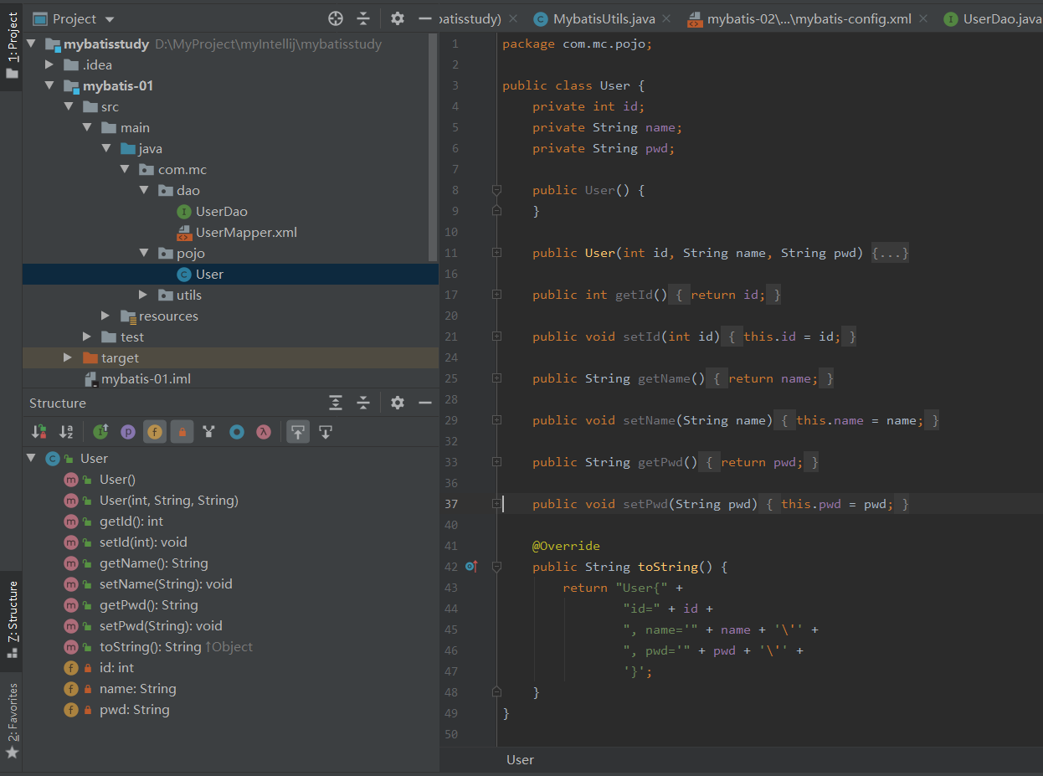This screenshot has height=776, width=1043.
Task: Collapse the dao package
Action: point(144,190)
